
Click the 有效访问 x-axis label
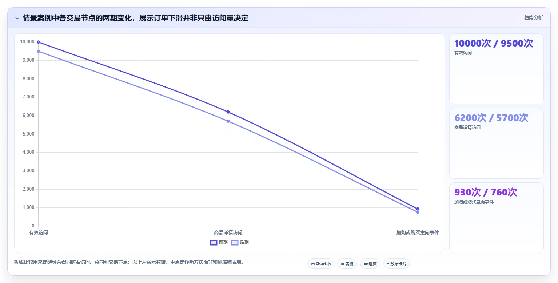pos(39,233)
